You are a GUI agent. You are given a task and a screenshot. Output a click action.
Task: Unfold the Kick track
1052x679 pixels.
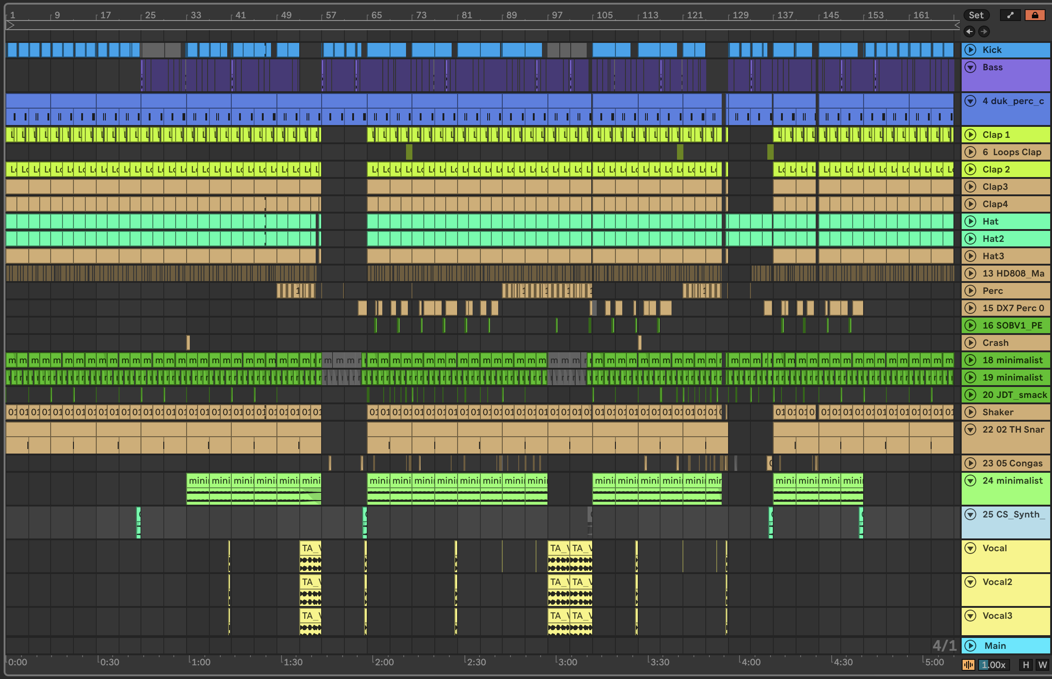970,50
